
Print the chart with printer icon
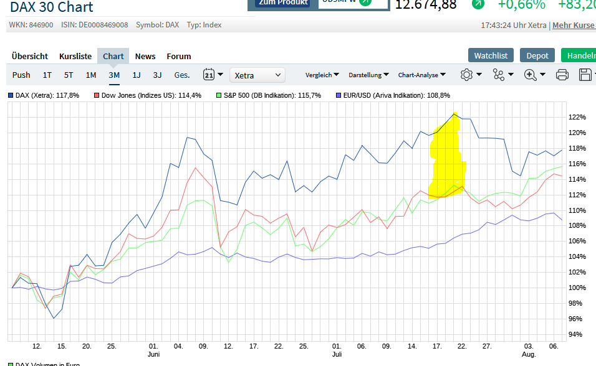pos(562,75)
